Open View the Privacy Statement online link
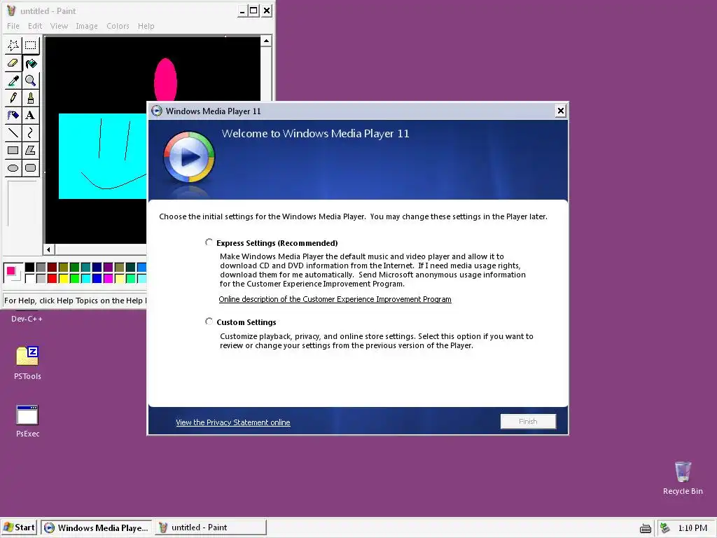This screenshot has width=717, height=538. coord(232,422)
